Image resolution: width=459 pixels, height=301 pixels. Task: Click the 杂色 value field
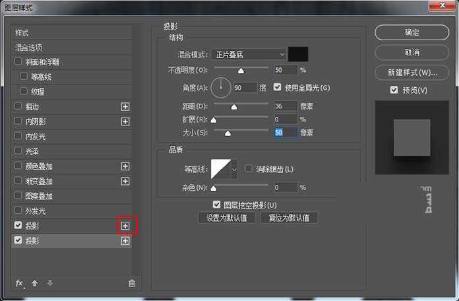point(286,187)
